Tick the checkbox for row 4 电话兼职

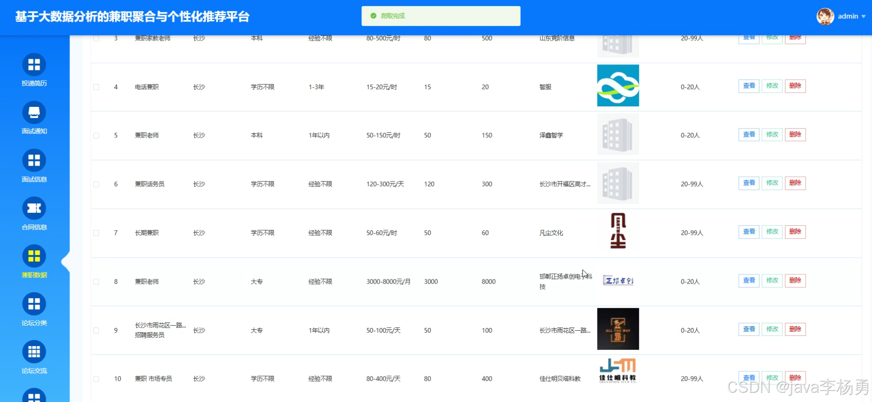point(96,87)
